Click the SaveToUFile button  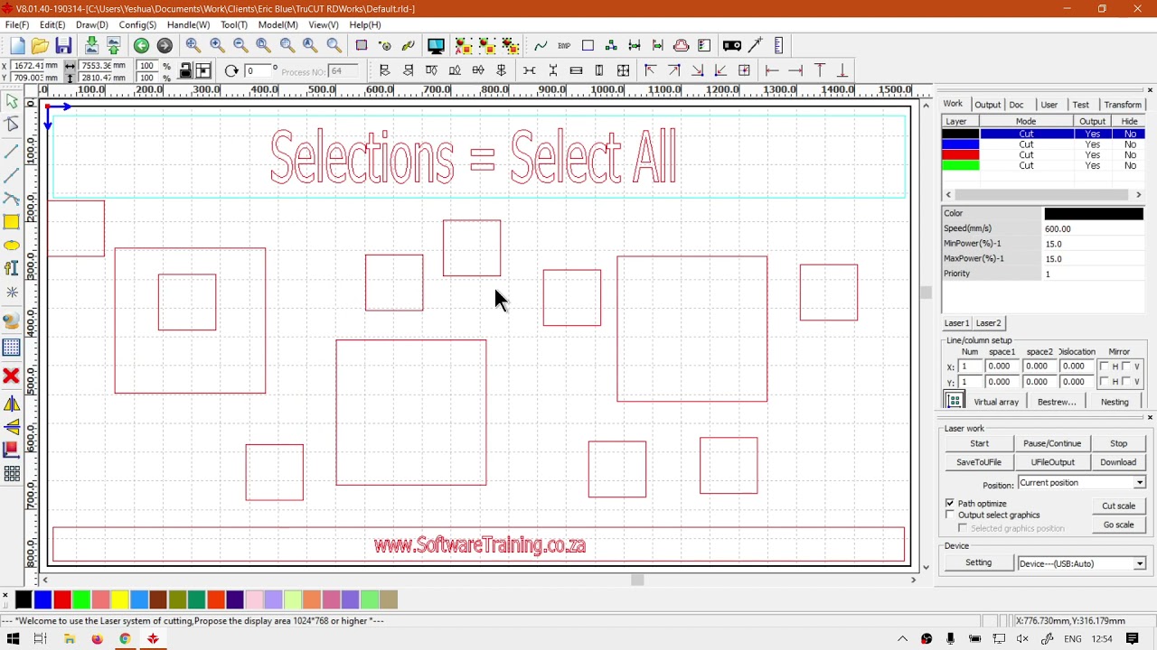pos(979,463)
